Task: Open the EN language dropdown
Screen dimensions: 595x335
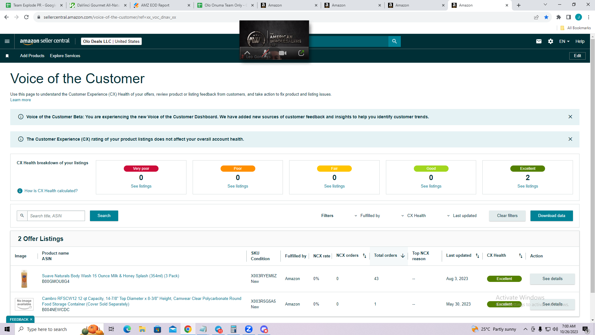Action: coord(564,41)
